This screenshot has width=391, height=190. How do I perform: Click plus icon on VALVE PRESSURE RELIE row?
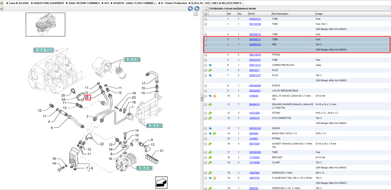click(x=206, y=91)
